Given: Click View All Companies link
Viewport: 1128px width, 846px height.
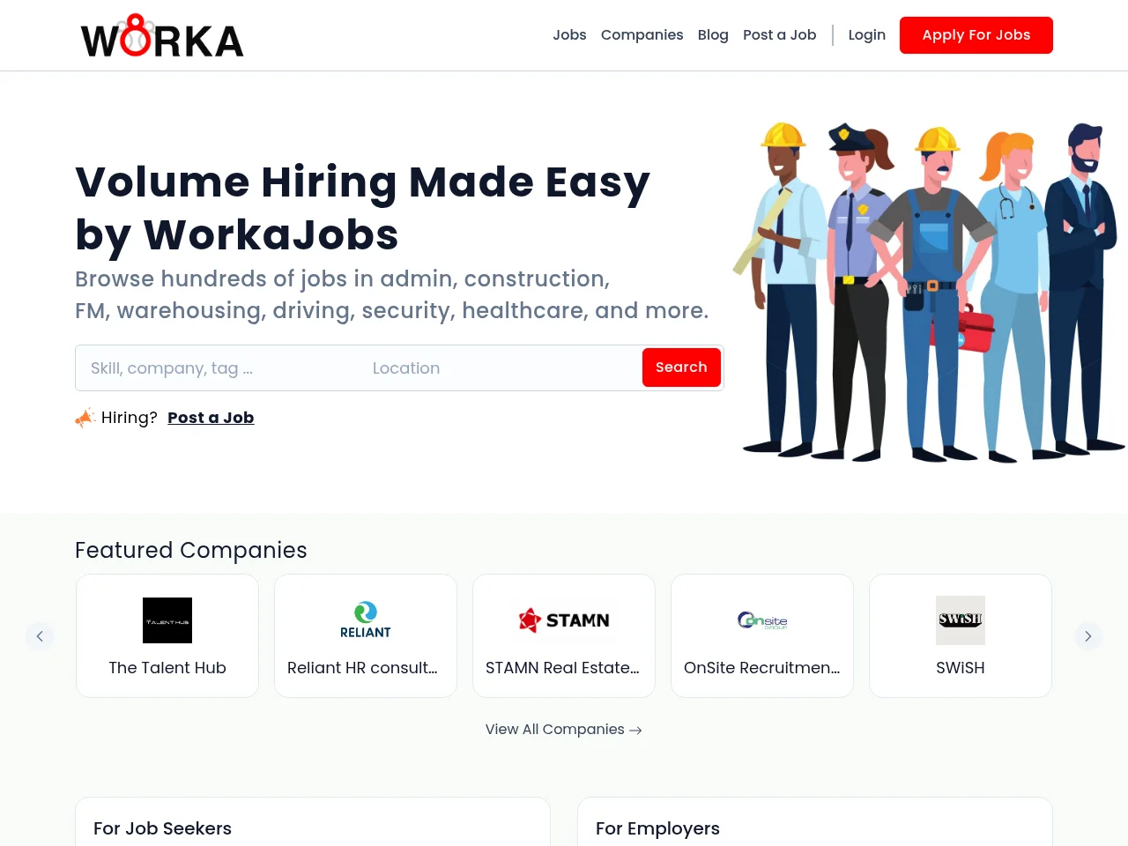Looking at the screenshot, I should coord(564,730).
